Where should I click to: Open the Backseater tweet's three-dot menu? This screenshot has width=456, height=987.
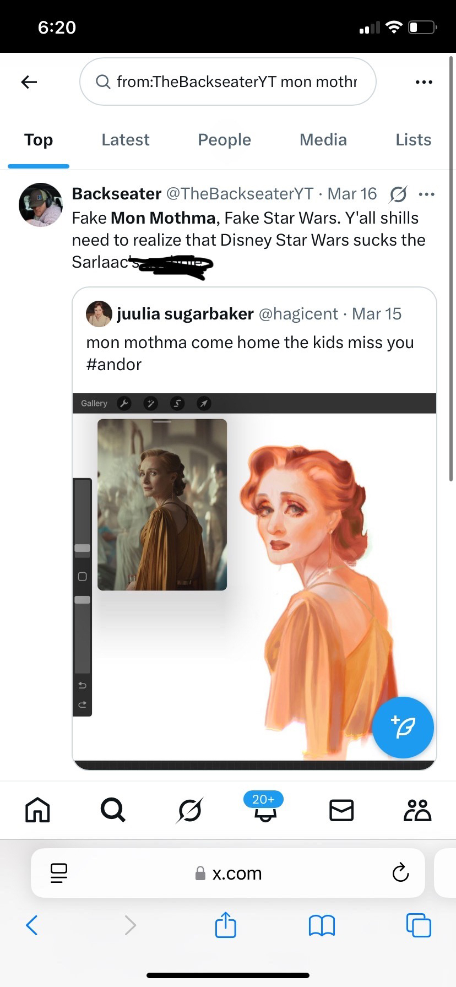pos(426,194)
